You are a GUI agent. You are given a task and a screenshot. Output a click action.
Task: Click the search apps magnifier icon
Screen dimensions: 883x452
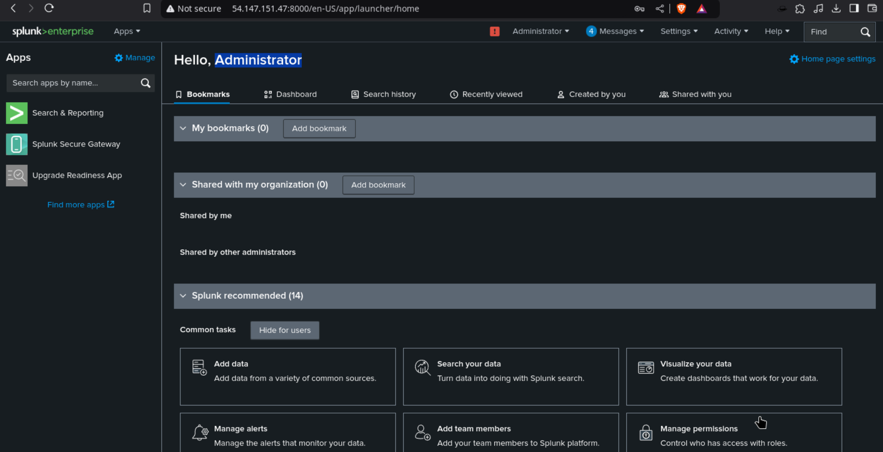(145, 83)
